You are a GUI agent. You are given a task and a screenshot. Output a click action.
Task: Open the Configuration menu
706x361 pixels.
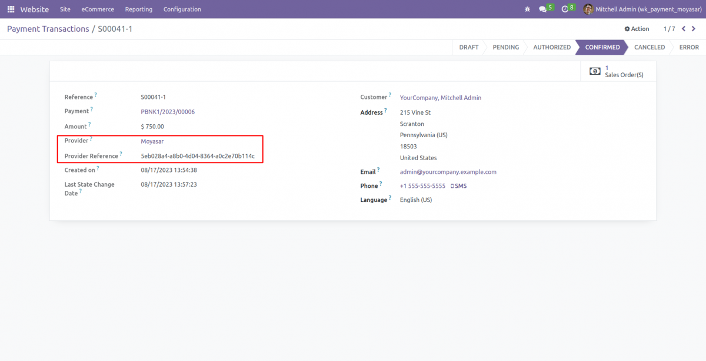click(182, 9)
